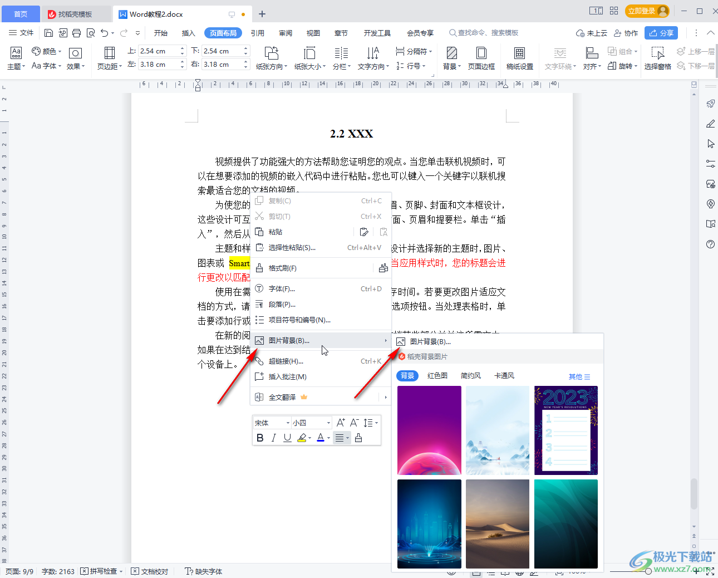Click the help question mark in sidebar
The height and width of the screenshot is (578, 718).
[x=711, y=244]
